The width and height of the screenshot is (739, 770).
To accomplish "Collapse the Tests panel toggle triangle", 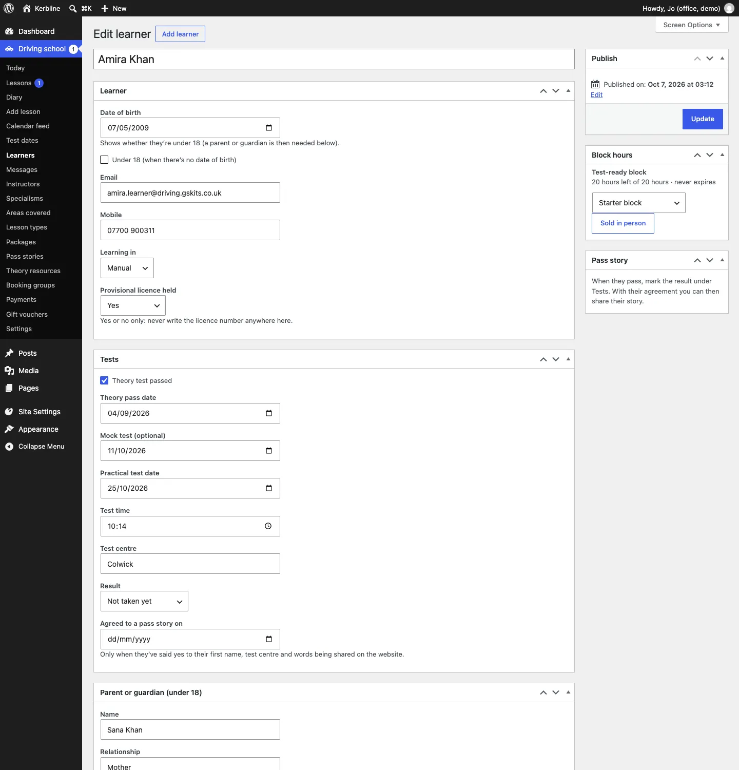I will tap(568, 359).
